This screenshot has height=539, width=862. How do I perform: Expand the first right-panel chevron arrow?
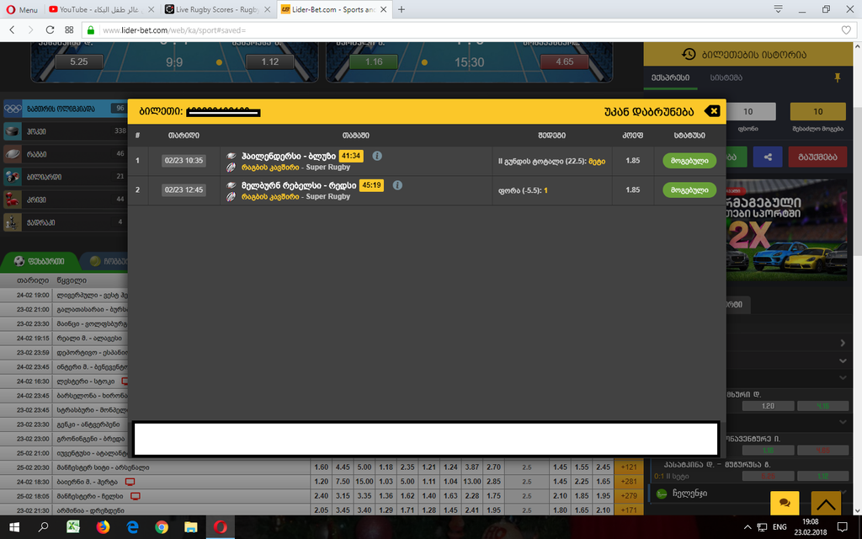pyautogui.click(x=843, y=344)
